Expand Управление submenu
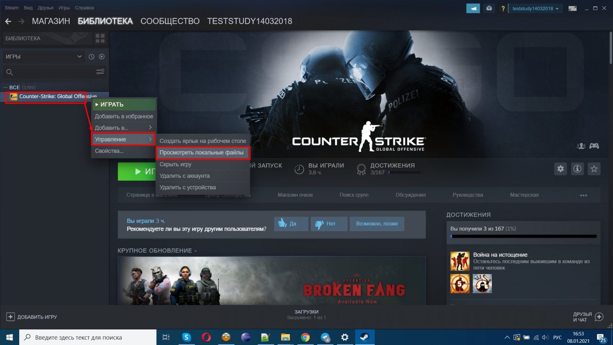The width and height of the screenshot is (613, 345). tap(123, 139)
